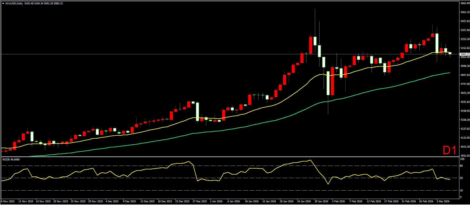Viewport: 470px width, 205px height.
Task: Click RSI scale value 100
Action: click(462, 159)
